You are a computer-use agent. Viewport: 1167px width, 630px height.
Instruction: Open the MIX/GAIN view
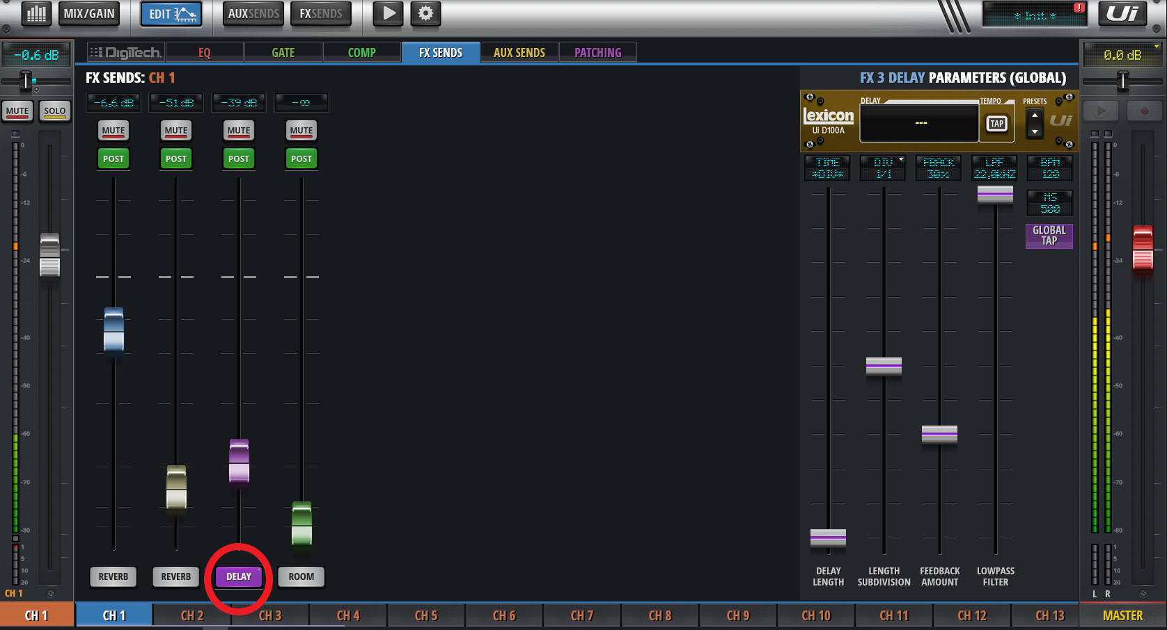click(89, 13)
